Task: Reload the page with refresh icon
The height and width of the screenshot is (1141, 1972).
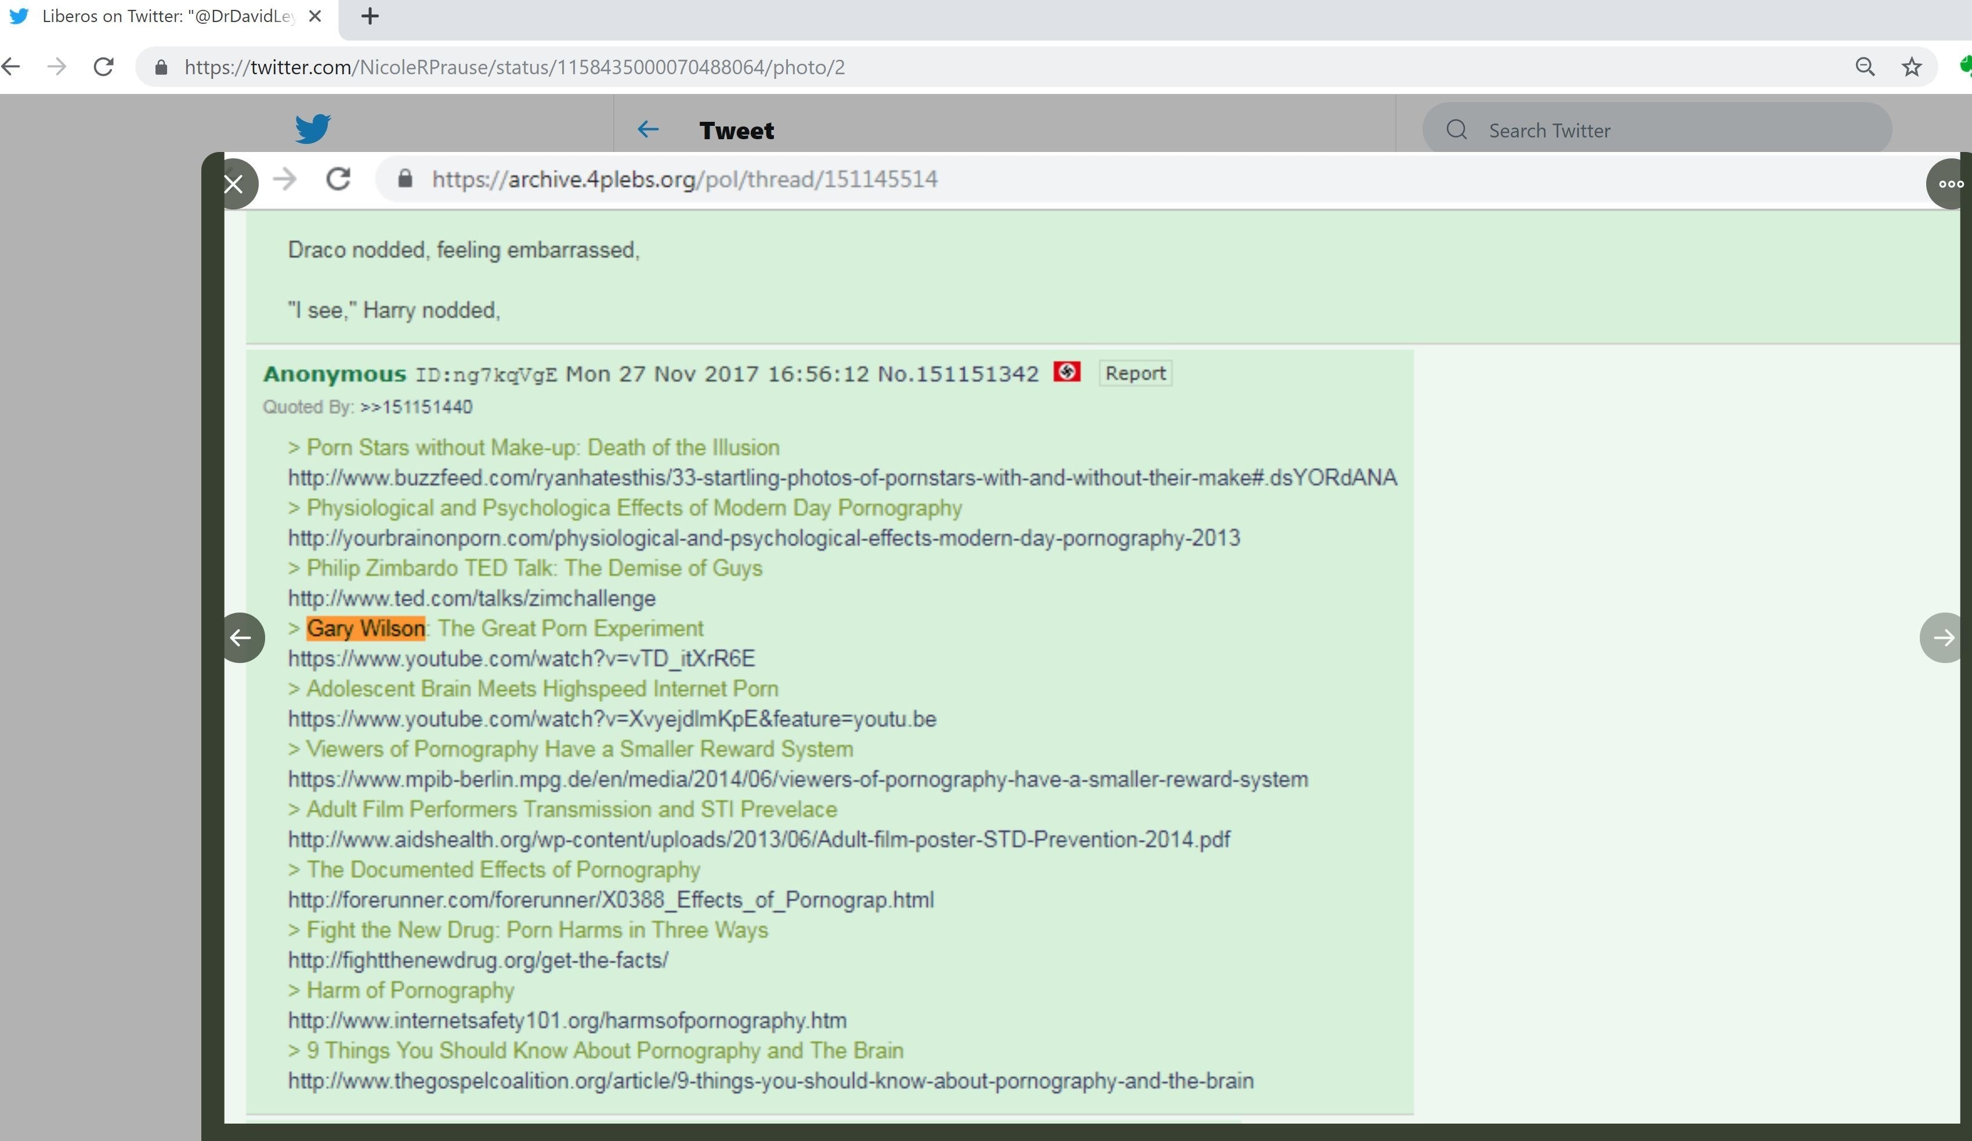Action: tap(103, 67)
